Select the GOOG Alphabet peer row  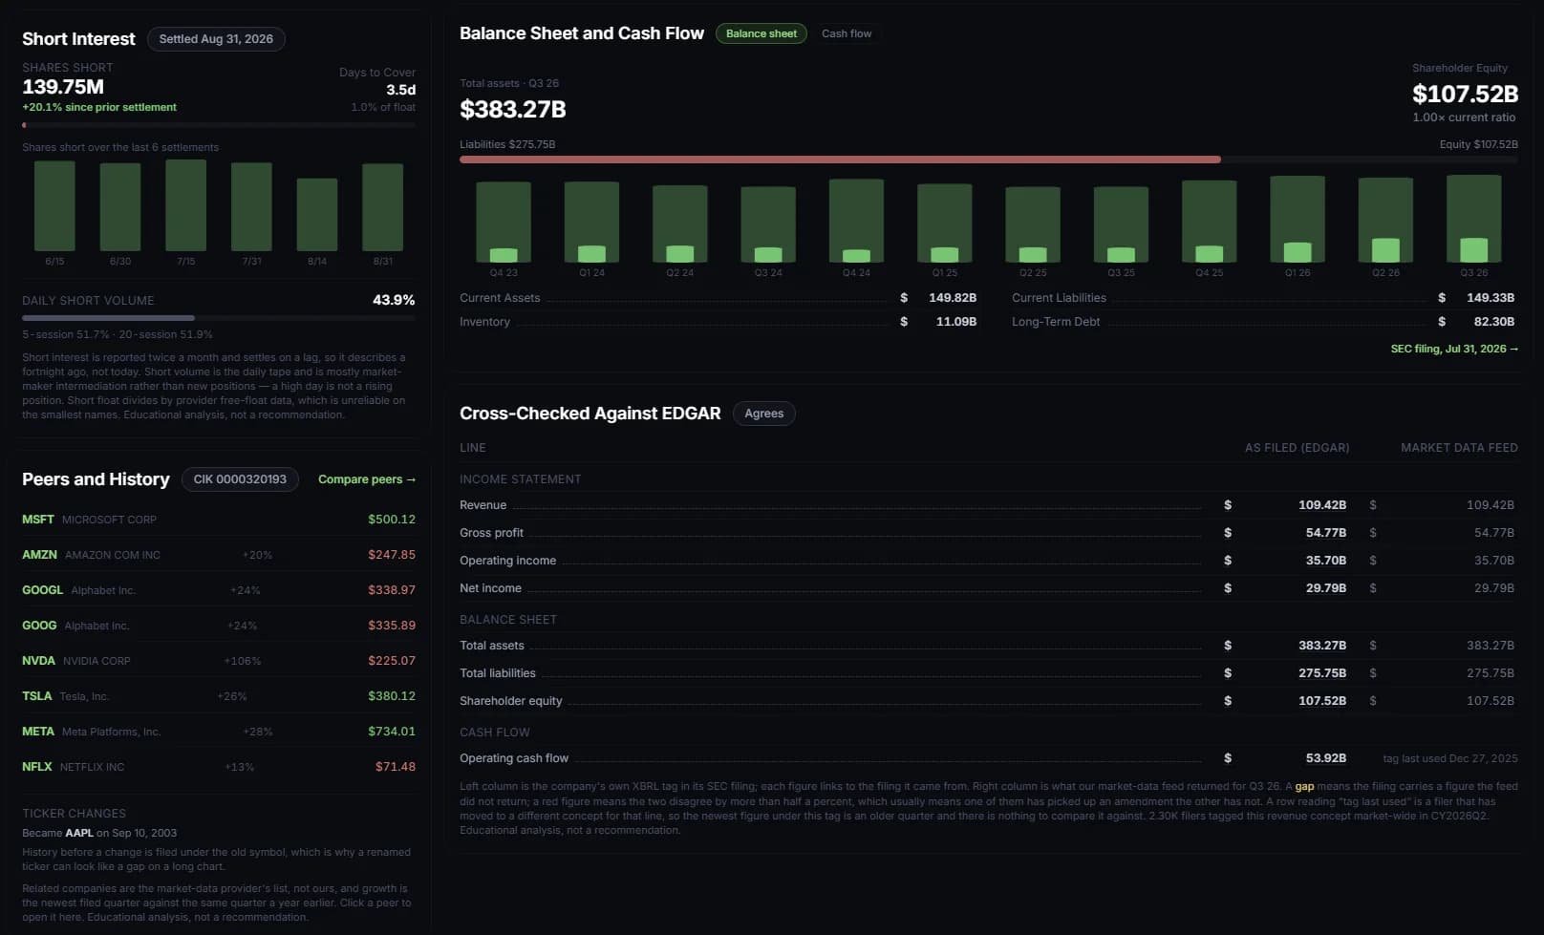219,626
